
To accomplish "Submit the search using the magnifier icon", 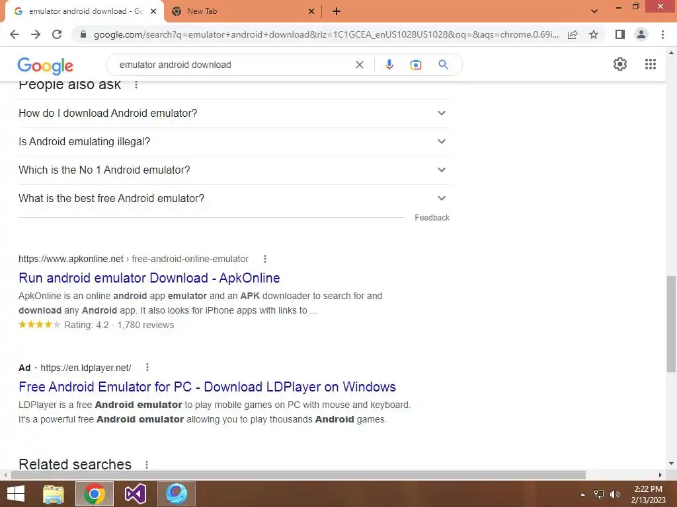I will [443, 65].
